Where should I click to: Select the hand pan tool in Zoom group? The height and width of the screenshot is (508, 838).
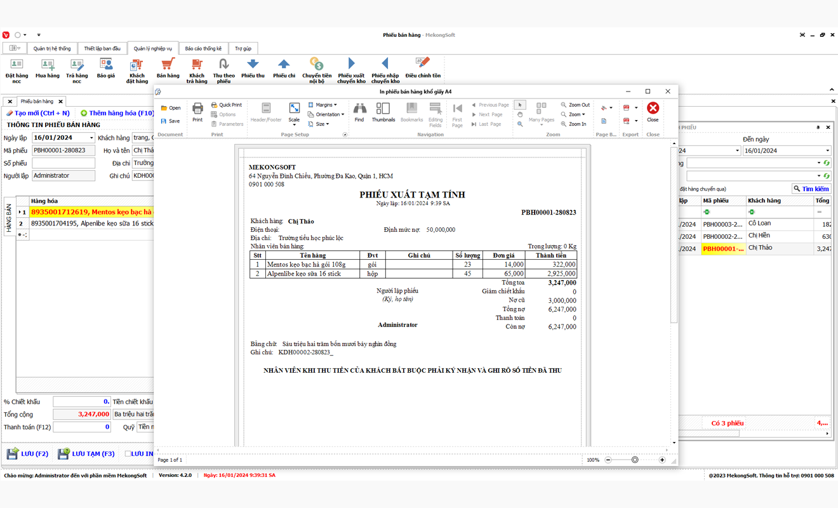(520, 114)
